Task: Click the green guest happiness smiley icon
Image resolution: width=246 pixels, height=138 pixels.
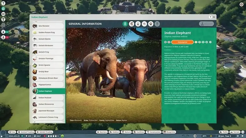Action: pos(62,136)
